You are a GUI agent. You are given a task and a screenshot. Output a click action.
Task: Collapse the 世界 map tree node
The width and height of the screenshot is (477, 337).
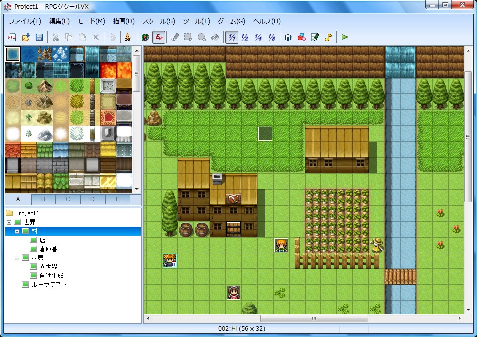click(9, 222)
